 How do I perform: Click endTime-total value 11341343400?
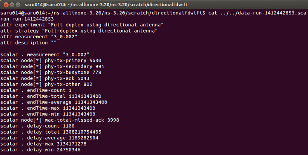click(85, 96)
